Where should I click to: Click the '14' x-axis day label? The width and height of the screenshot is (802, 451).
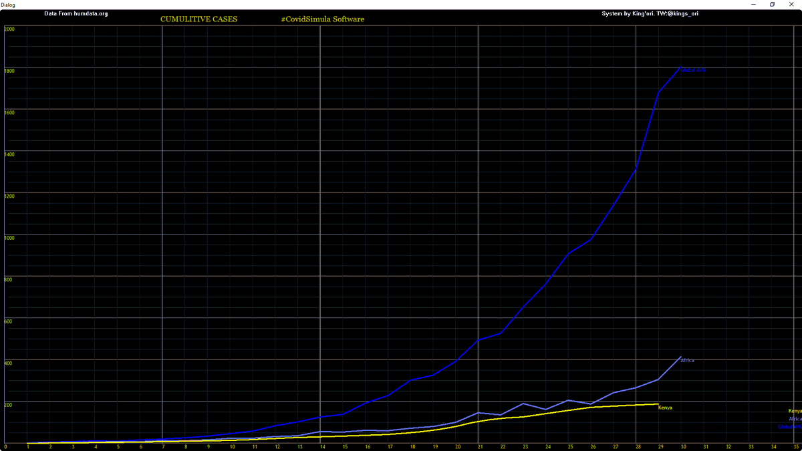(322, 446)
